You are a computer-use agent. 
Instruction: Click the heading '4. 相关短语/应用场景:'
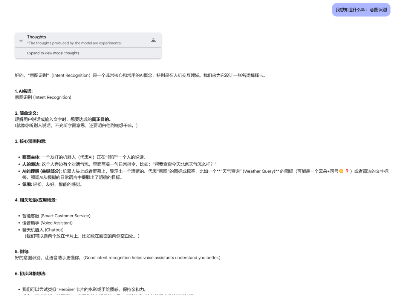(35, 200)
